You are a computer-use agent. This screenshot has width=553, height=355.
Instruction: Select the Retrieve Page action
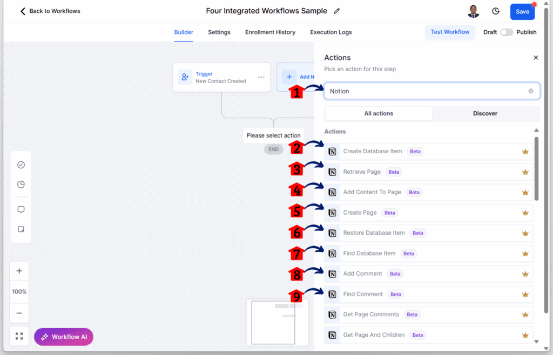click(428, 172)
